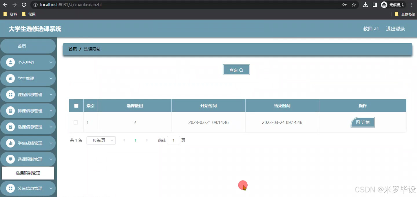Screen dimensions: 417x197
Task: Open the 公告信息管理 sidebar label
Action: point(30,188)
